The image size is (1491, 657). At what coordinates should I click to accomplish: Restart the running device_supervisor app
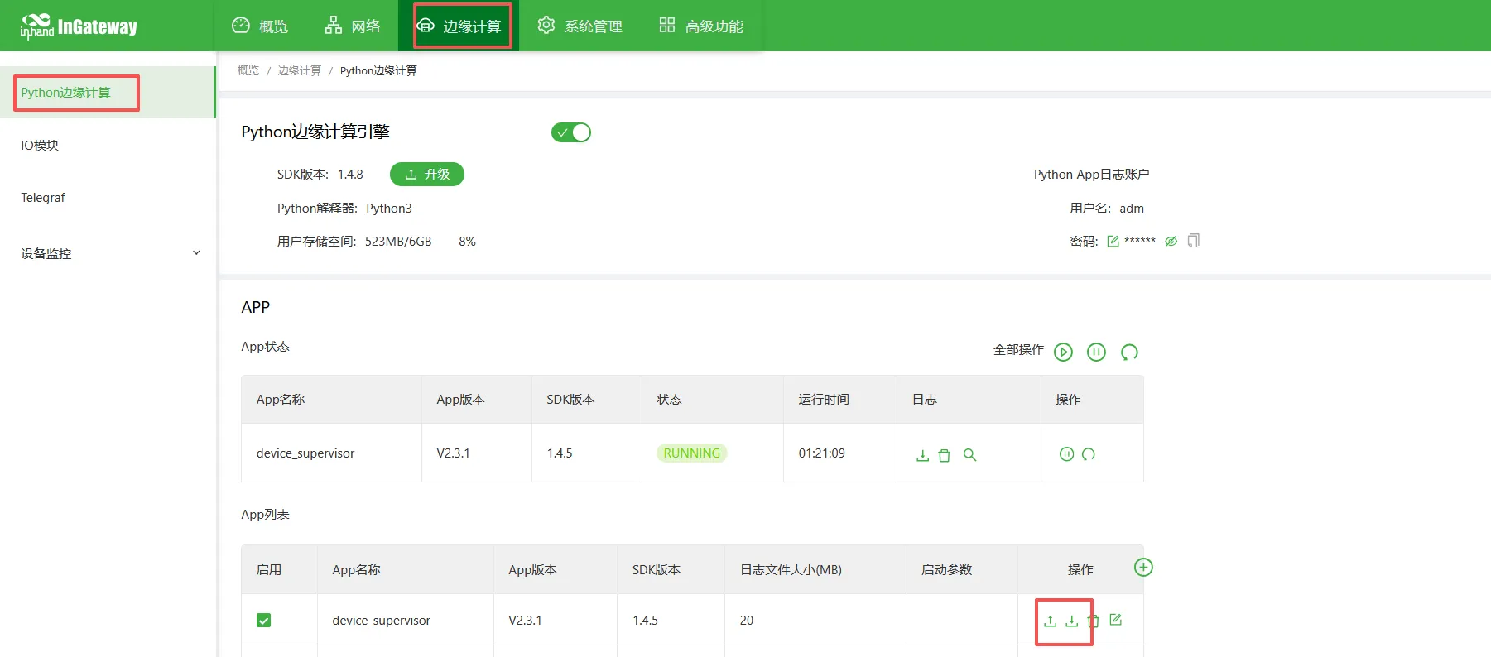(1089, 453)
